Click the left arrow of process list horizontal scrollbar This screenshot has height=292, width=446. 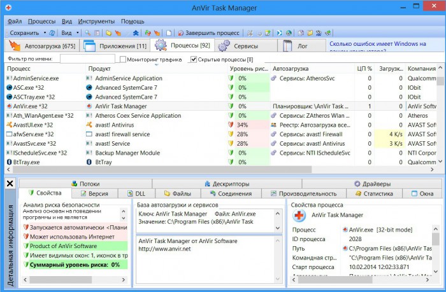(x=8, y=170)
